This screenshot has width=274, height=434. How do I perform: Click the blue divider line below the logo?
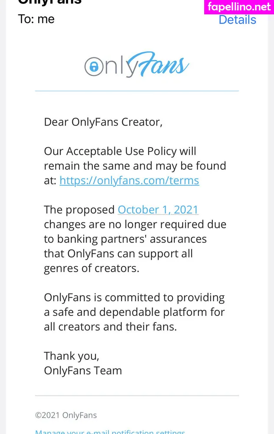point(137,91)
